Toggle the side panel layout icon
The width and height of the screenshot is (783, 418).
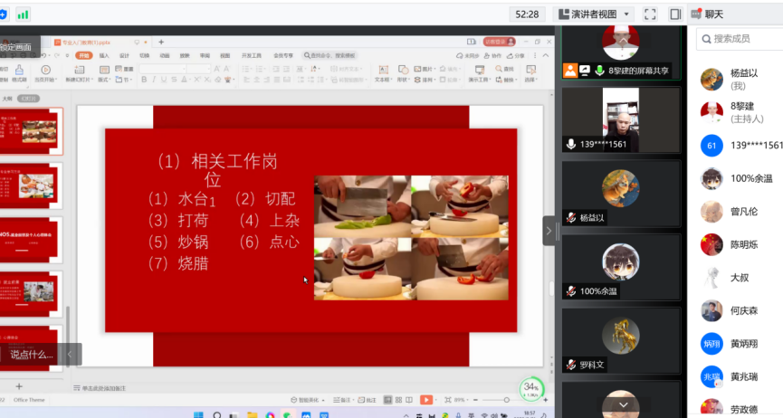point(675,14)
